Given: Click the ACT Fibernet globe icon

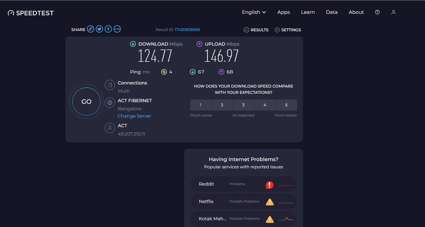Looking at the screenshot, I should click(110, 103).
